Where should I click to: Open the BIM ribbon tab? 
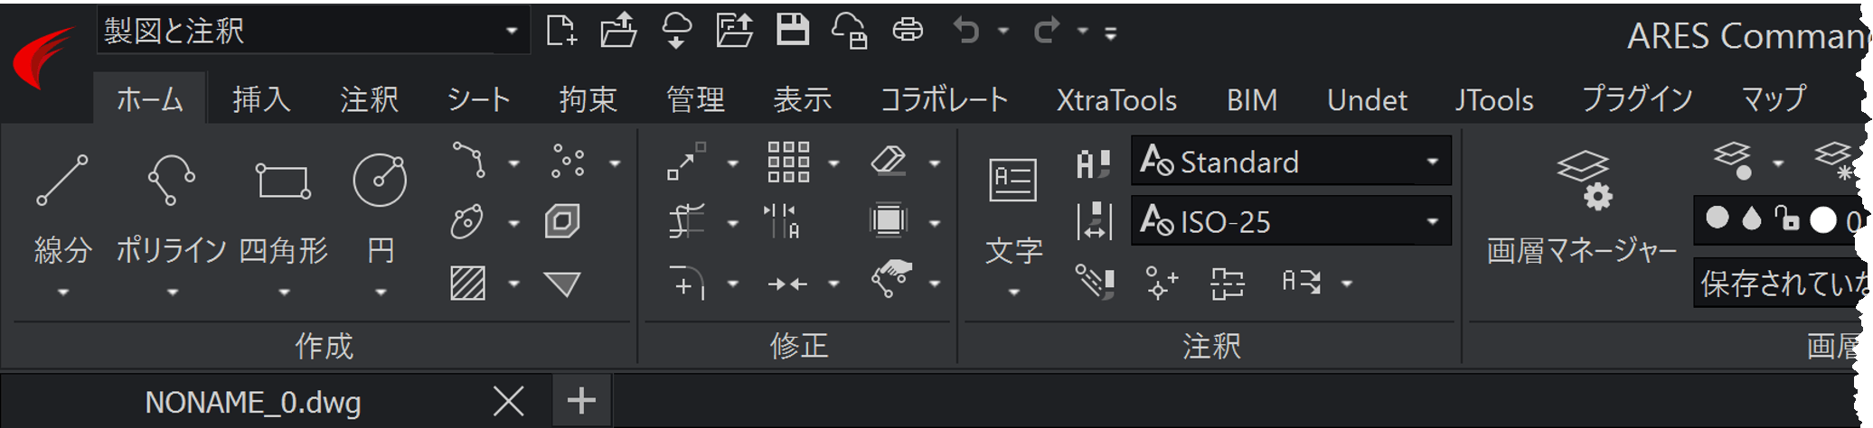pyautogui.click(x=1252, y=99)
